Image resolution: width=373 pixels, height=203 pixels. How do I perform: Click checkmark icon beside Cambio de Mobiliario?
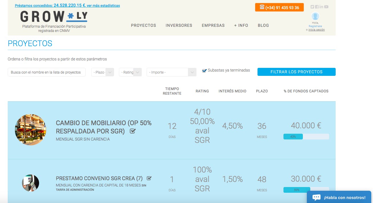pyautogui.click(x=133, y=131)
